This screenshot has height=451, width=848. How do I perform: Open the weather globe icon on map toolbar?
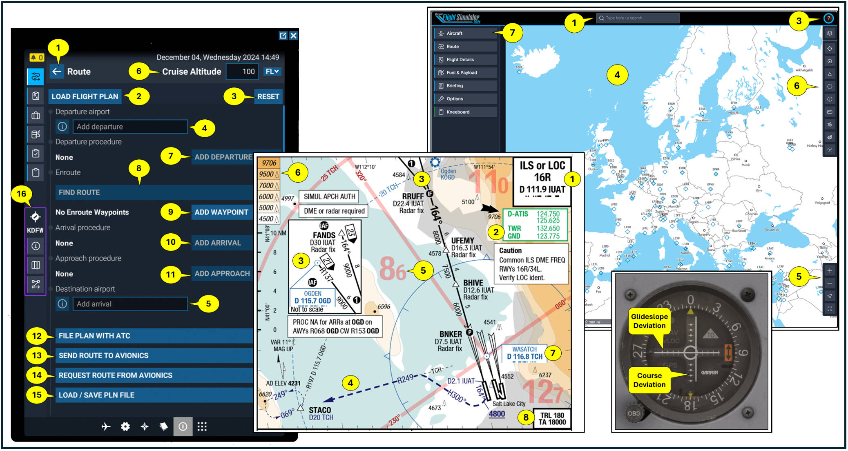tap(830, 136)
